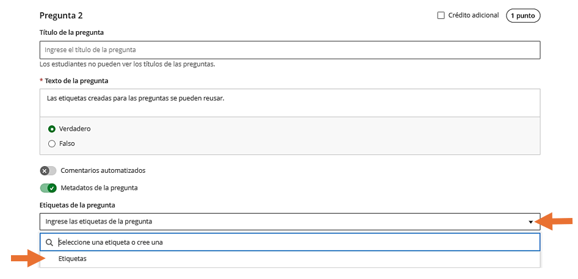Click the 'Los estudiantes no pueden ver' helper text
The height and width of the screenshot is (279, 578).
coord(127,64)
